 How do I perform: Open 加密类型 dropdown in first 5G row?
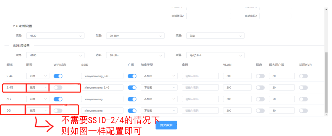159,99
